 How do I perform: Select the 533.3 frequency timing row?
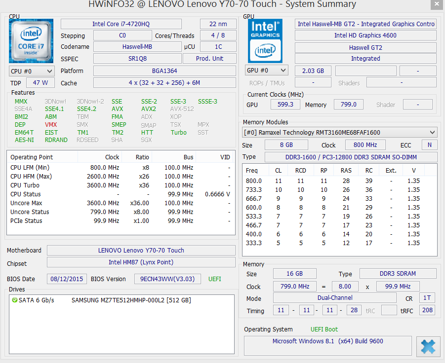[339, 217]
